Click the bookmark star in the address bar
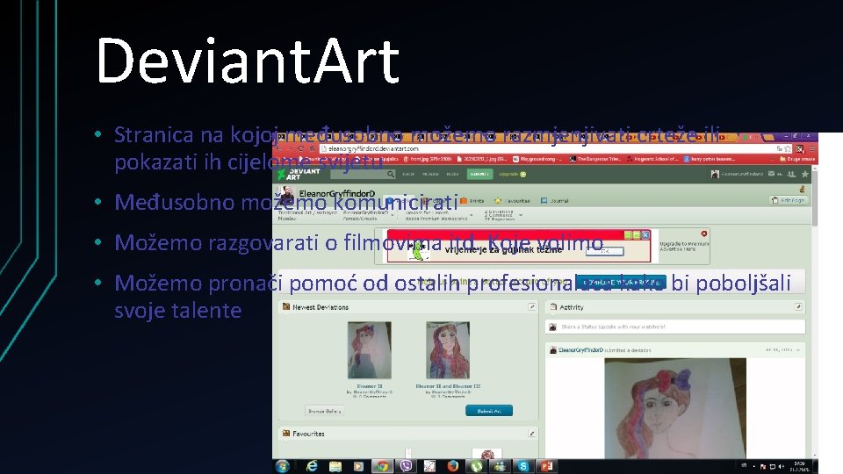Image resolution: width=843 pixels, height=474 pixels. 788,148
